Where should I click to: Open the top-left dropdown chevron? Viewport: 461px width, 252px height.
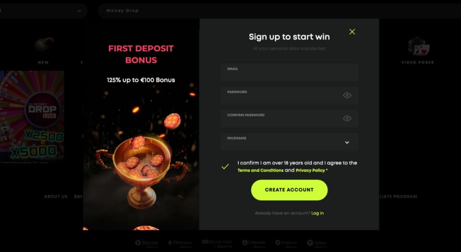pos(79,11)
